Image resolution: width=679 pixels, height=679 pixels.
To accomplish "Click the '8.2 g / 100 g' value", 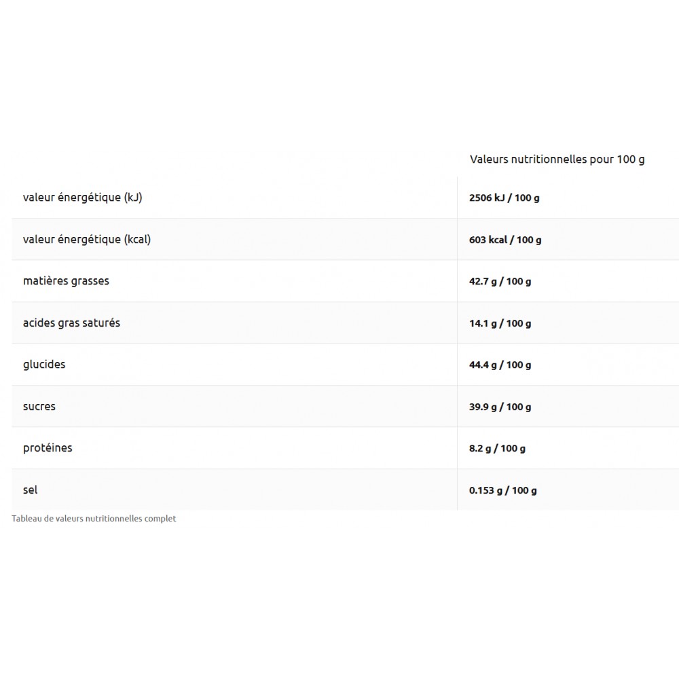I will (x=497, y=449).
